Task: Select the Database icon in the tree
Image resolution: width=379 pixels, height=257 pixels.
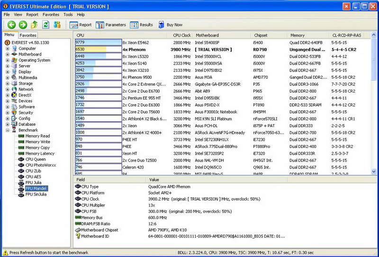Action: coord(14,124)
